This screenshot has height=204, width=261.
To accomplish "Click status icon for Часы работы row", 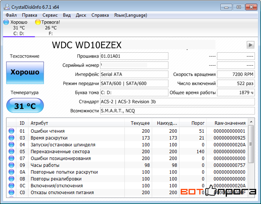I will click(11, 165).
